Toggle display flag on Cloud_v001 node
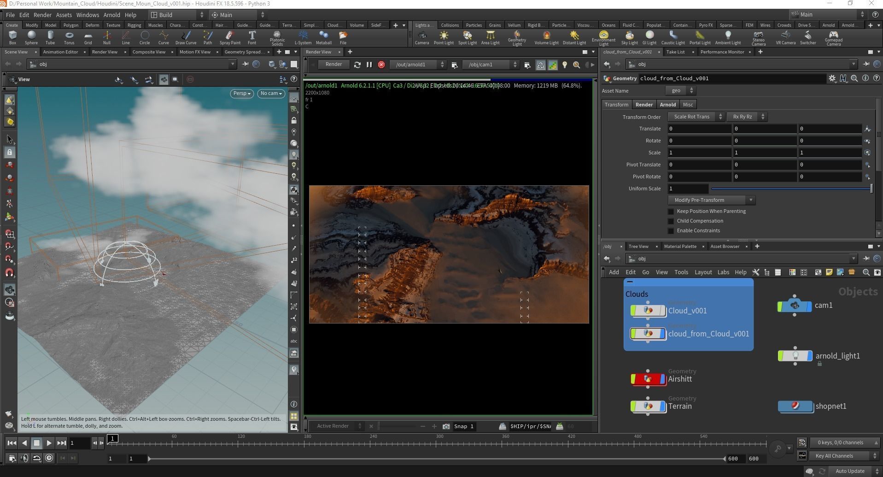Screen dimensions: 883x477 pyautogui.click(x=663, y=311)
